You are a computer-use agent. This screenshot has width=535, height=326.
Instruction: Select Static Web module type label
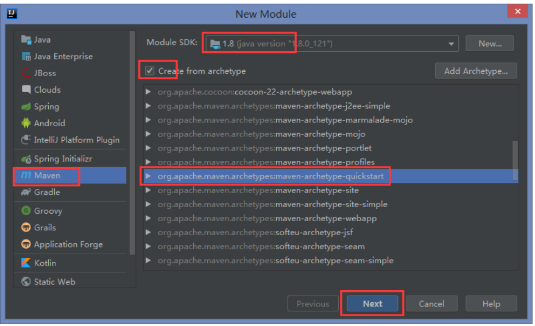tap(55, 282)
